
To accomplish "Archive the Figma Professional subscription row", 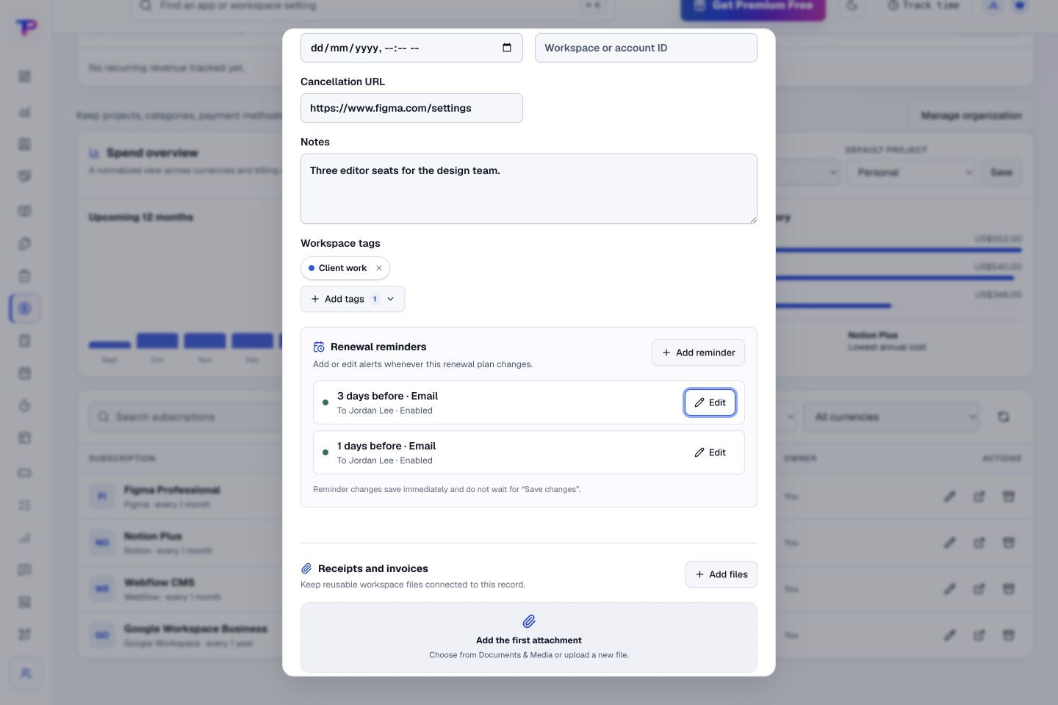I will 1009,496.
